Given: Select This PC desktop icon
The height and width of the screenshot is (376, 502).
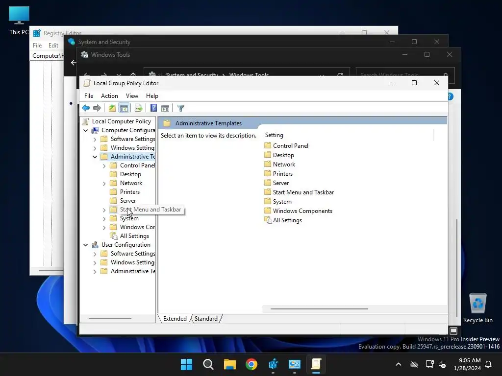Looking at the screenshot, I should [x=19, y=21].
